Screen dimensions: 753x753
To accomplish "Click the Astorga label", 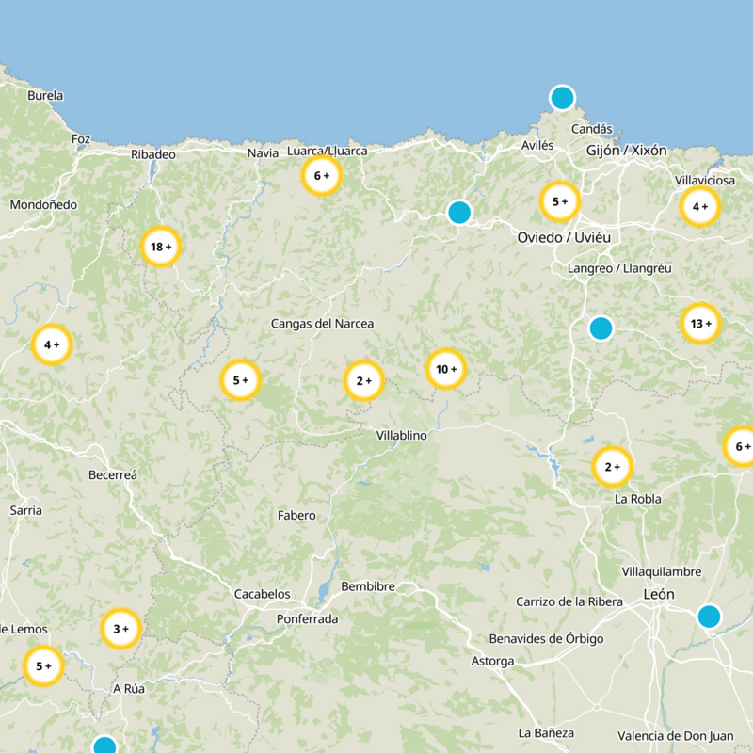I will pyautogui.click(x=492, y=662).
